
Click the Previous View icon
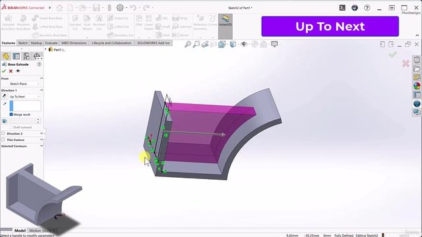pyautogui.click(x=205, y=44)
